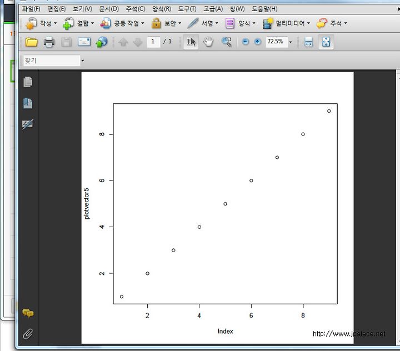The width and height of the screenshot is (400, 351).
Task: Open the Attachments paperclip panel
Action: click(28, 334)
